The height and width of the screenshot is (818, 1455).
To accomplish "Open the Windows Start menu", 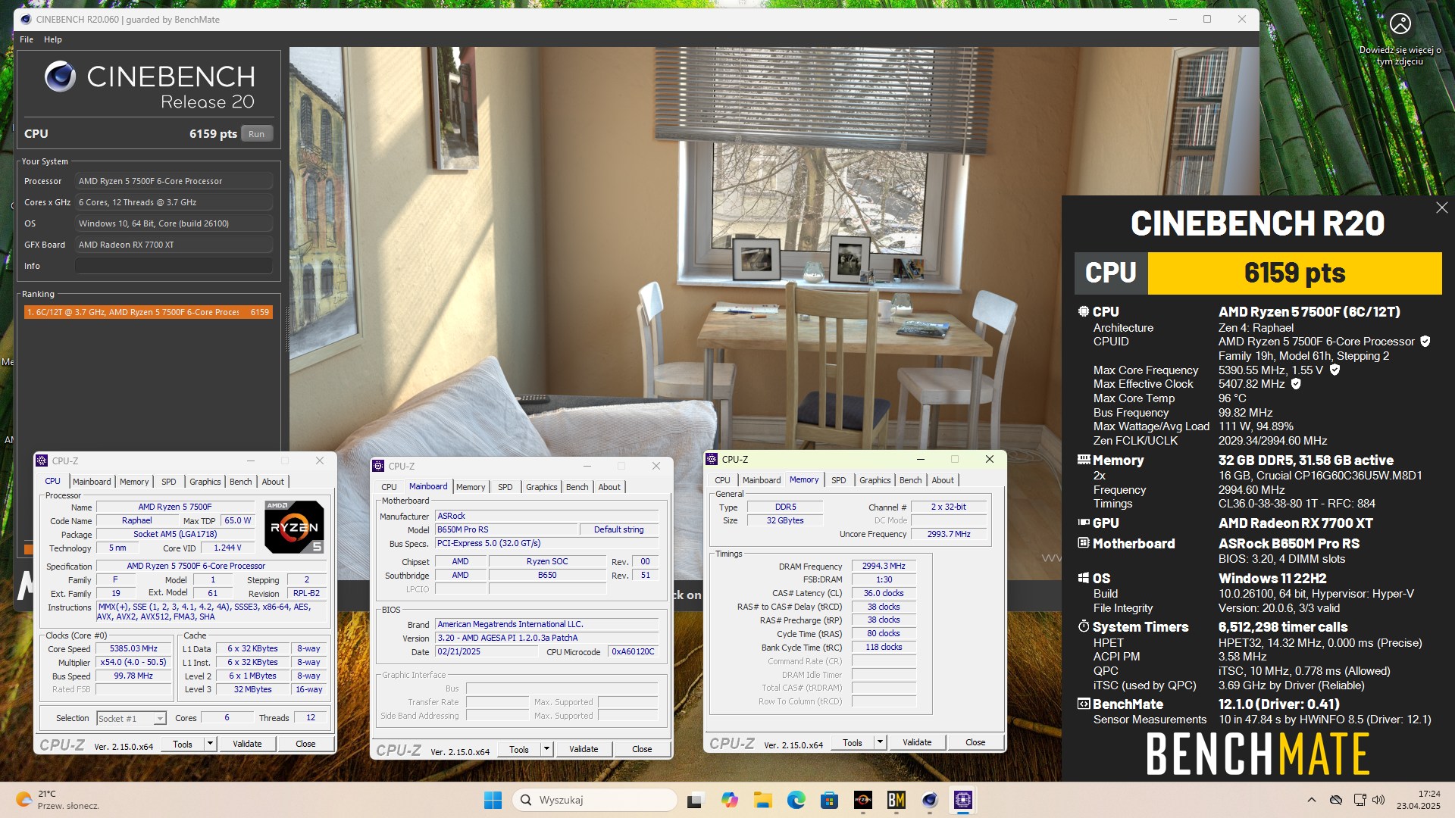I will [x=493, y=800].
